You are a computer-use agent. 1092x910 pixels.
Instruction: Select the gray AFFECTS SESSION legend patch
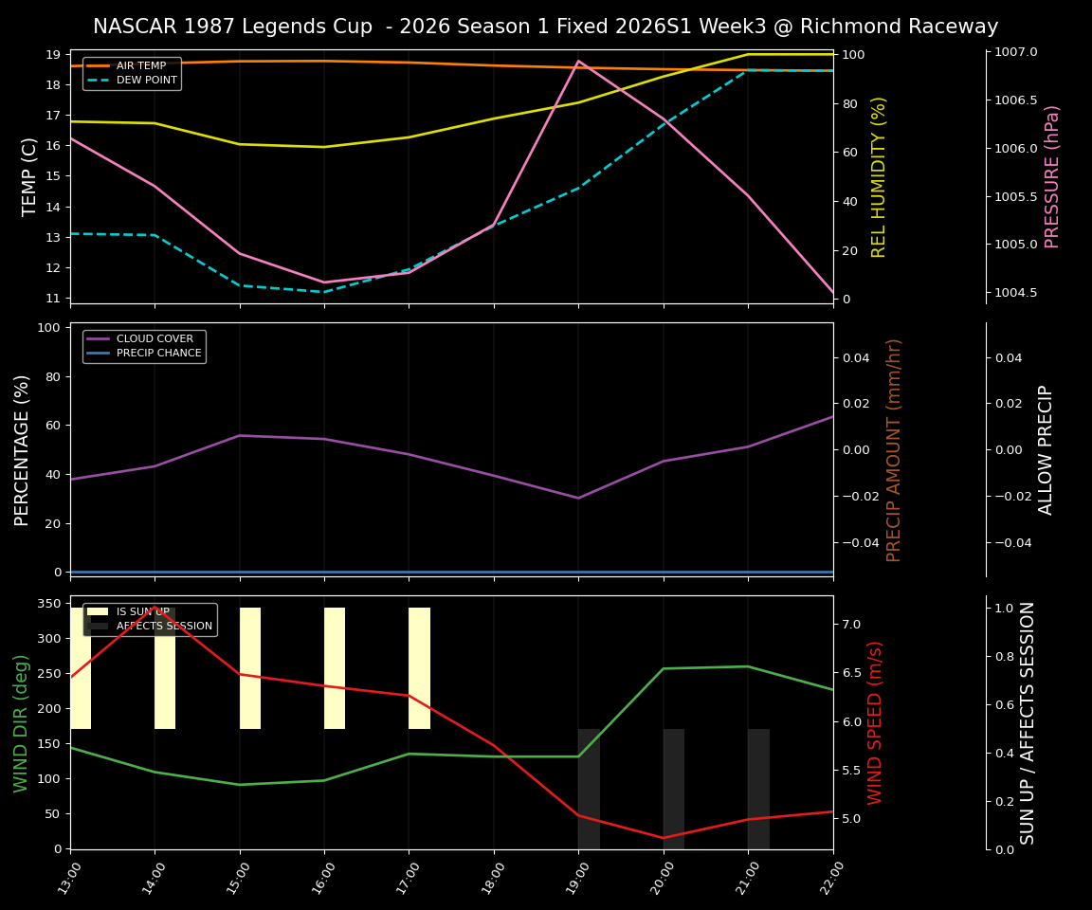[x=98, y=625]
